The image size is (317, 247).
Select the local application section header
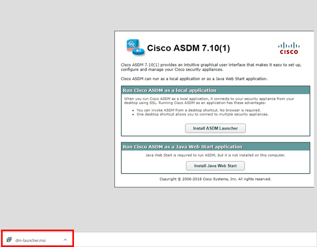click(171, 90)
